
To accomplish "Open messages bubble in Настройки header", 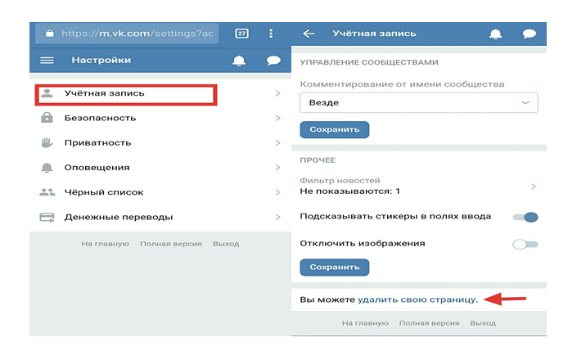I will (273, 61).
